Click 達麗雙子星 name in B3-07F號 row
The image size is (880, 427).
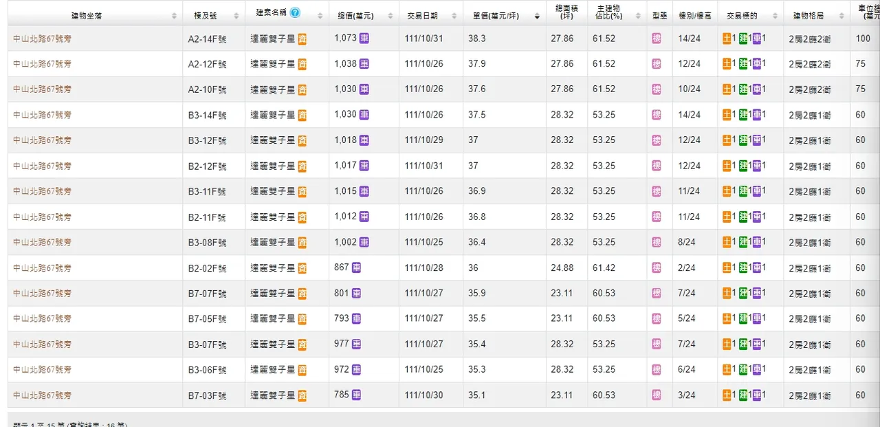pyautogui.click(x=273, y=344)
